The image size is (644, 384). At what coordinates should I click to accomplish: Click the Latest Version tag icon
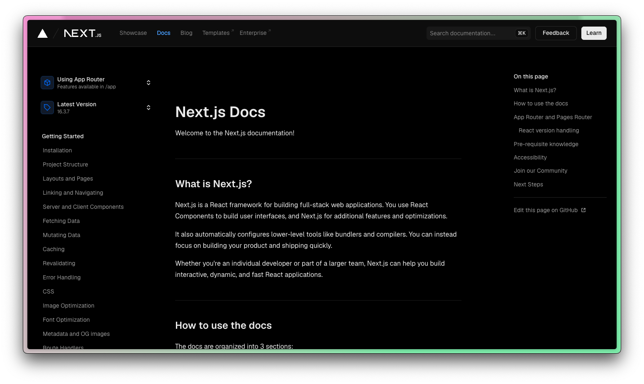point(47,108)
